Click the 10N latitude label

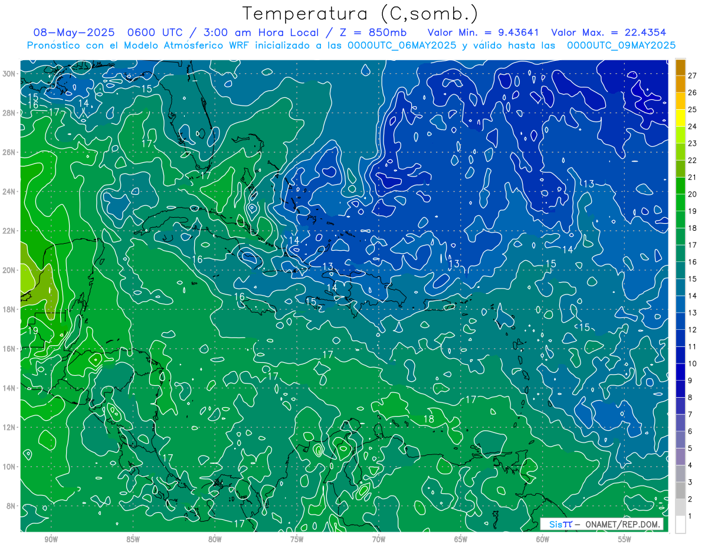pyautogui.click(x=9, y=466)
